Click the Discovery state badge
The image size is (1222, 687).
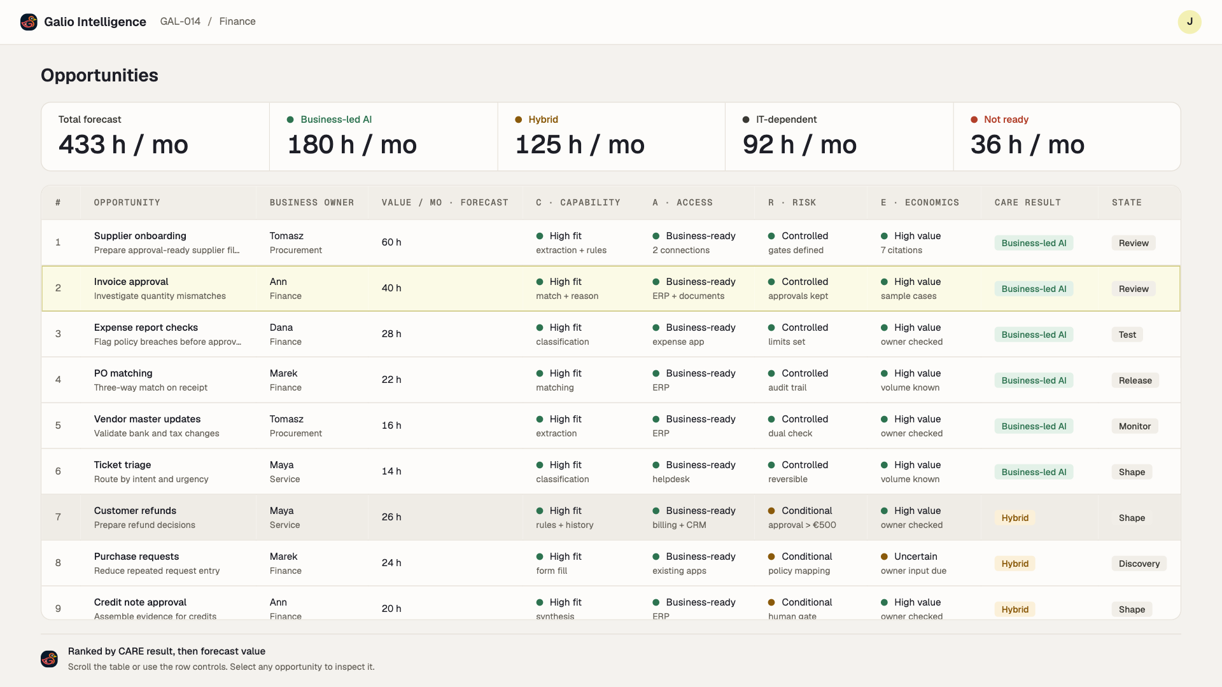(1139, 564)
